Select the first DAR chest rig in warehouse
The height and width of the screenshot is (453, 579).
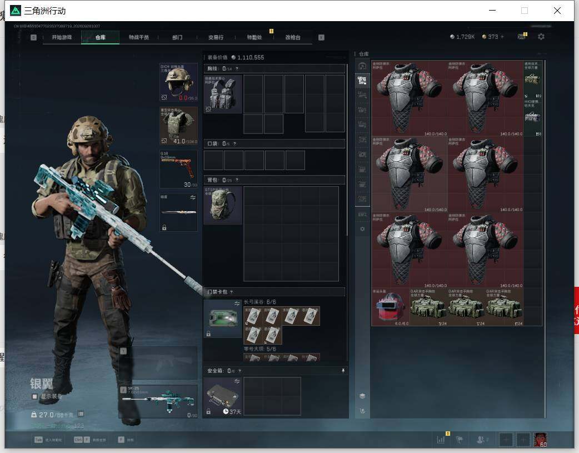click(x=428, y=307)
